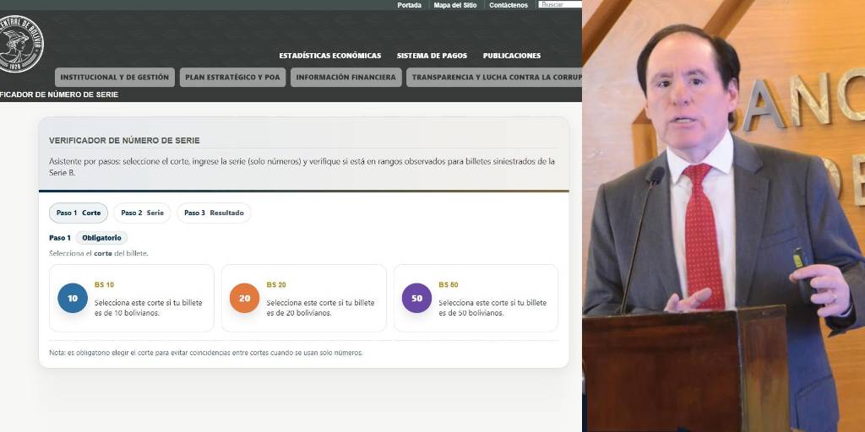865x432 pixels.
Task: Switch to the Paso 3 Resultado step
Action: point(214,213)
